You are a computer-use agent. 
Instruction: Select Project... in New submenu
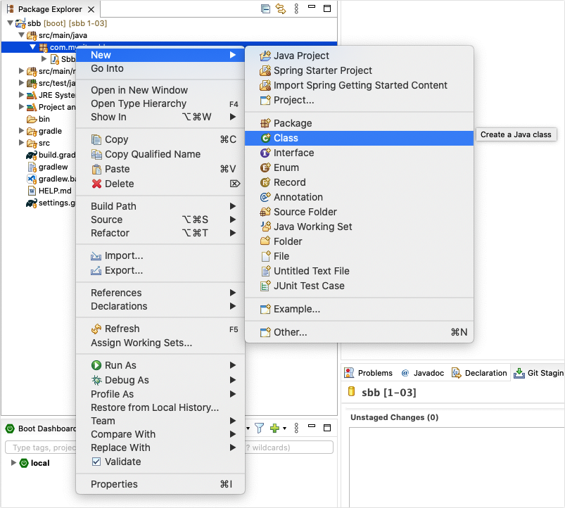tap(359, 100)
